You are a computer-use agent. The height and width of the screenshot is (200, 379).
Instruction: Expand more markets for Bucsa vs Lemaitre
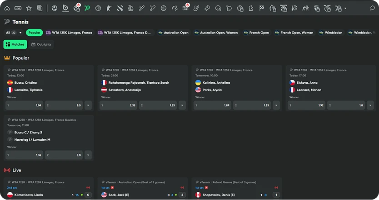pyautogui.click(x=88, y=105)
